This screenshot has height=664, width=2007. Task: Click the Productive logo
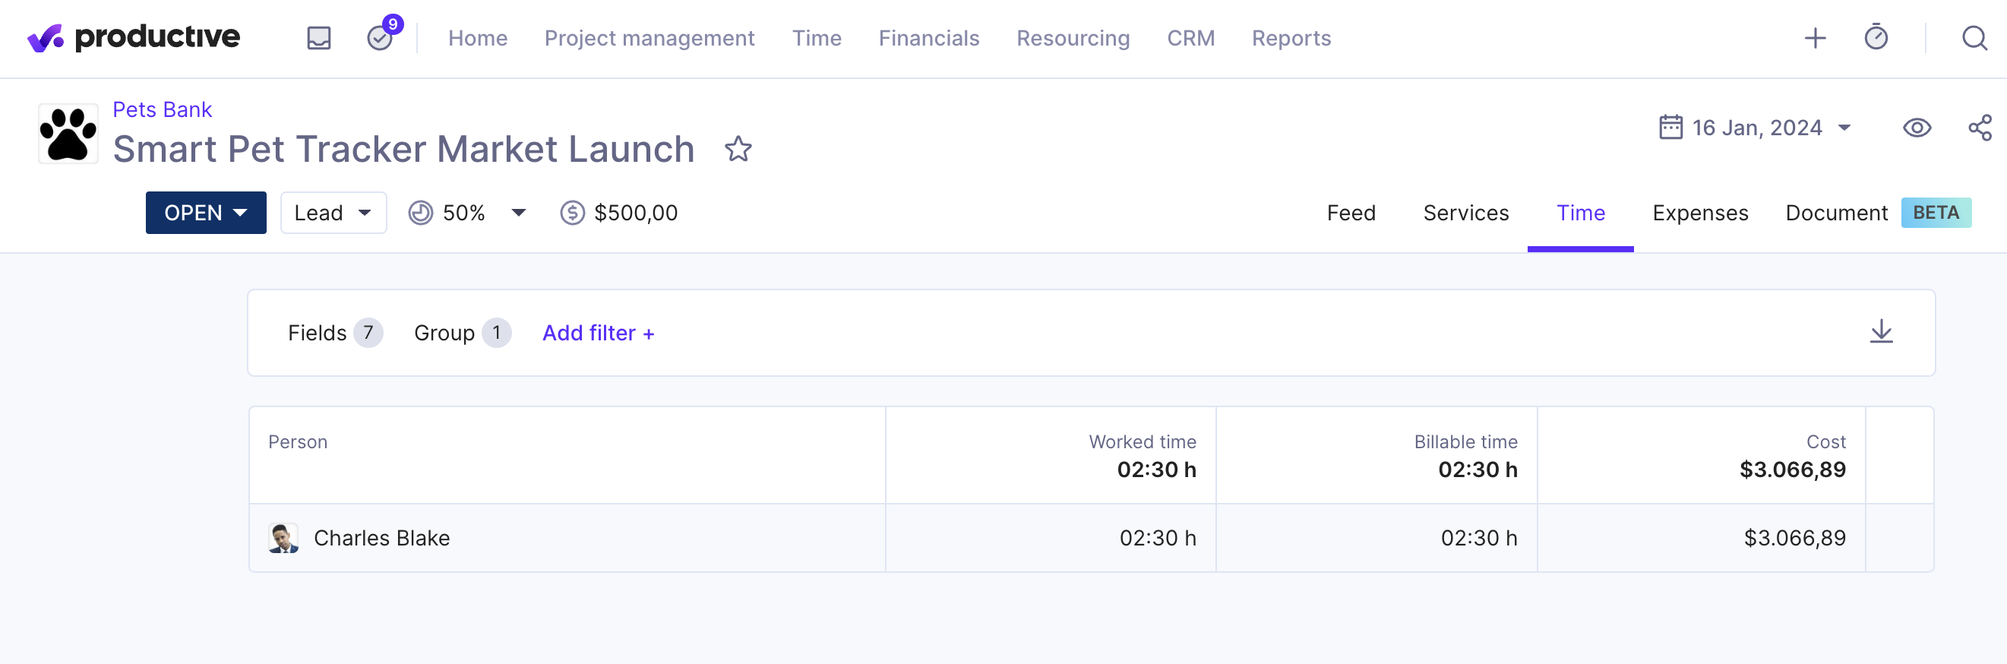click(134, 37)
